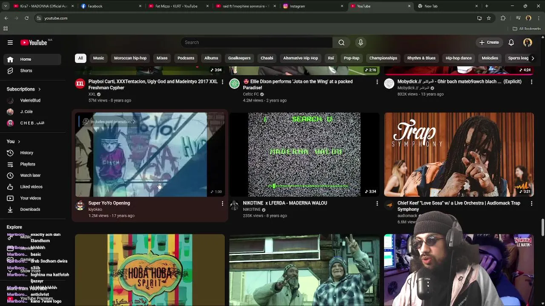Click the NIKOTINE channel avatar
The width and height of the screenshot is (545, 306).
235,206
